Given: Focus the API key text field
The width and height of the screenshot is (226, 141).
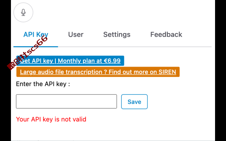Looking at the screenshot, I should point(66,102).
